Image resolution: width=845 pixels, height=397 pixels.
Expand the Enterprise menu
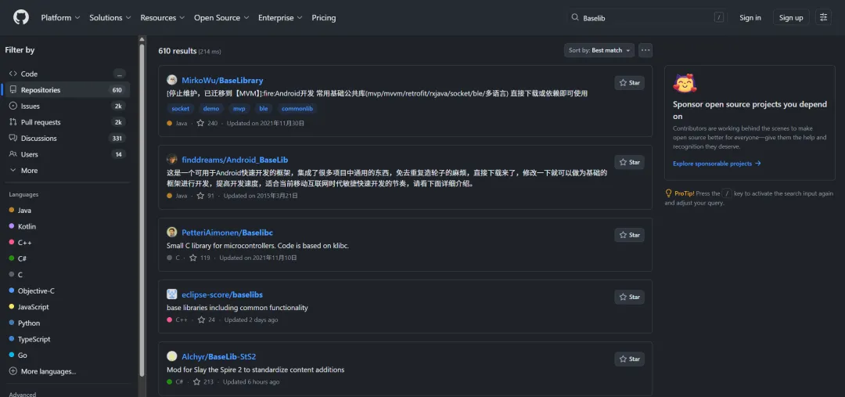[280, 18]
